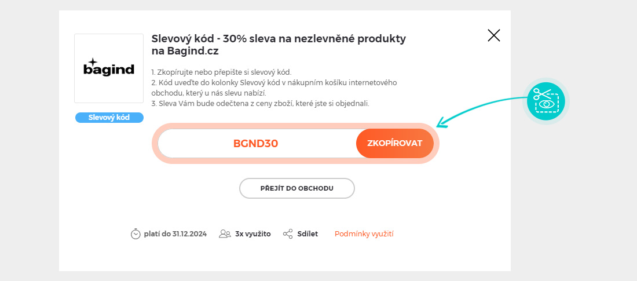
Task: Click the Sdílet share label
Action: tap(307, 234)
